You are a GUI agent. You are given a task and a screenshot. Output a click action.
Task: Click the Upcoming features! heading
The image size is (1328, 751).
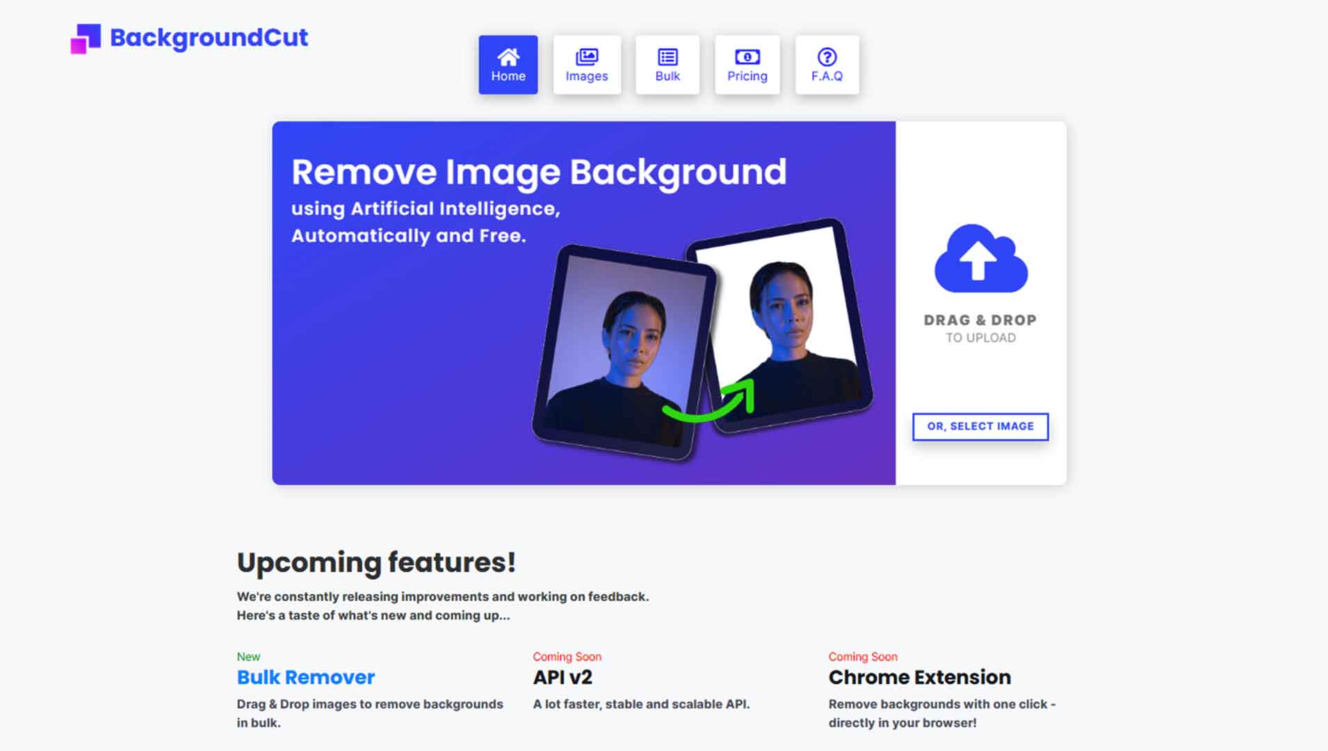pyautogui.click(x=376, y=563)
